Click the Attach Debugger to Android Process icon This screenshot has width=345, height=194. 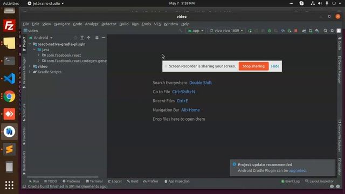click(289, 31)
